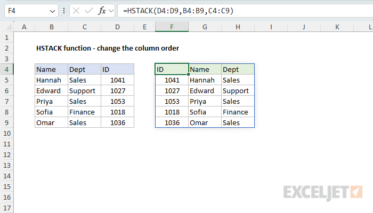Viewport: 373px width, 213px height.
Task: Click the fill handle of cell F4
Action: pyautogui.click(x=188, y=75)
